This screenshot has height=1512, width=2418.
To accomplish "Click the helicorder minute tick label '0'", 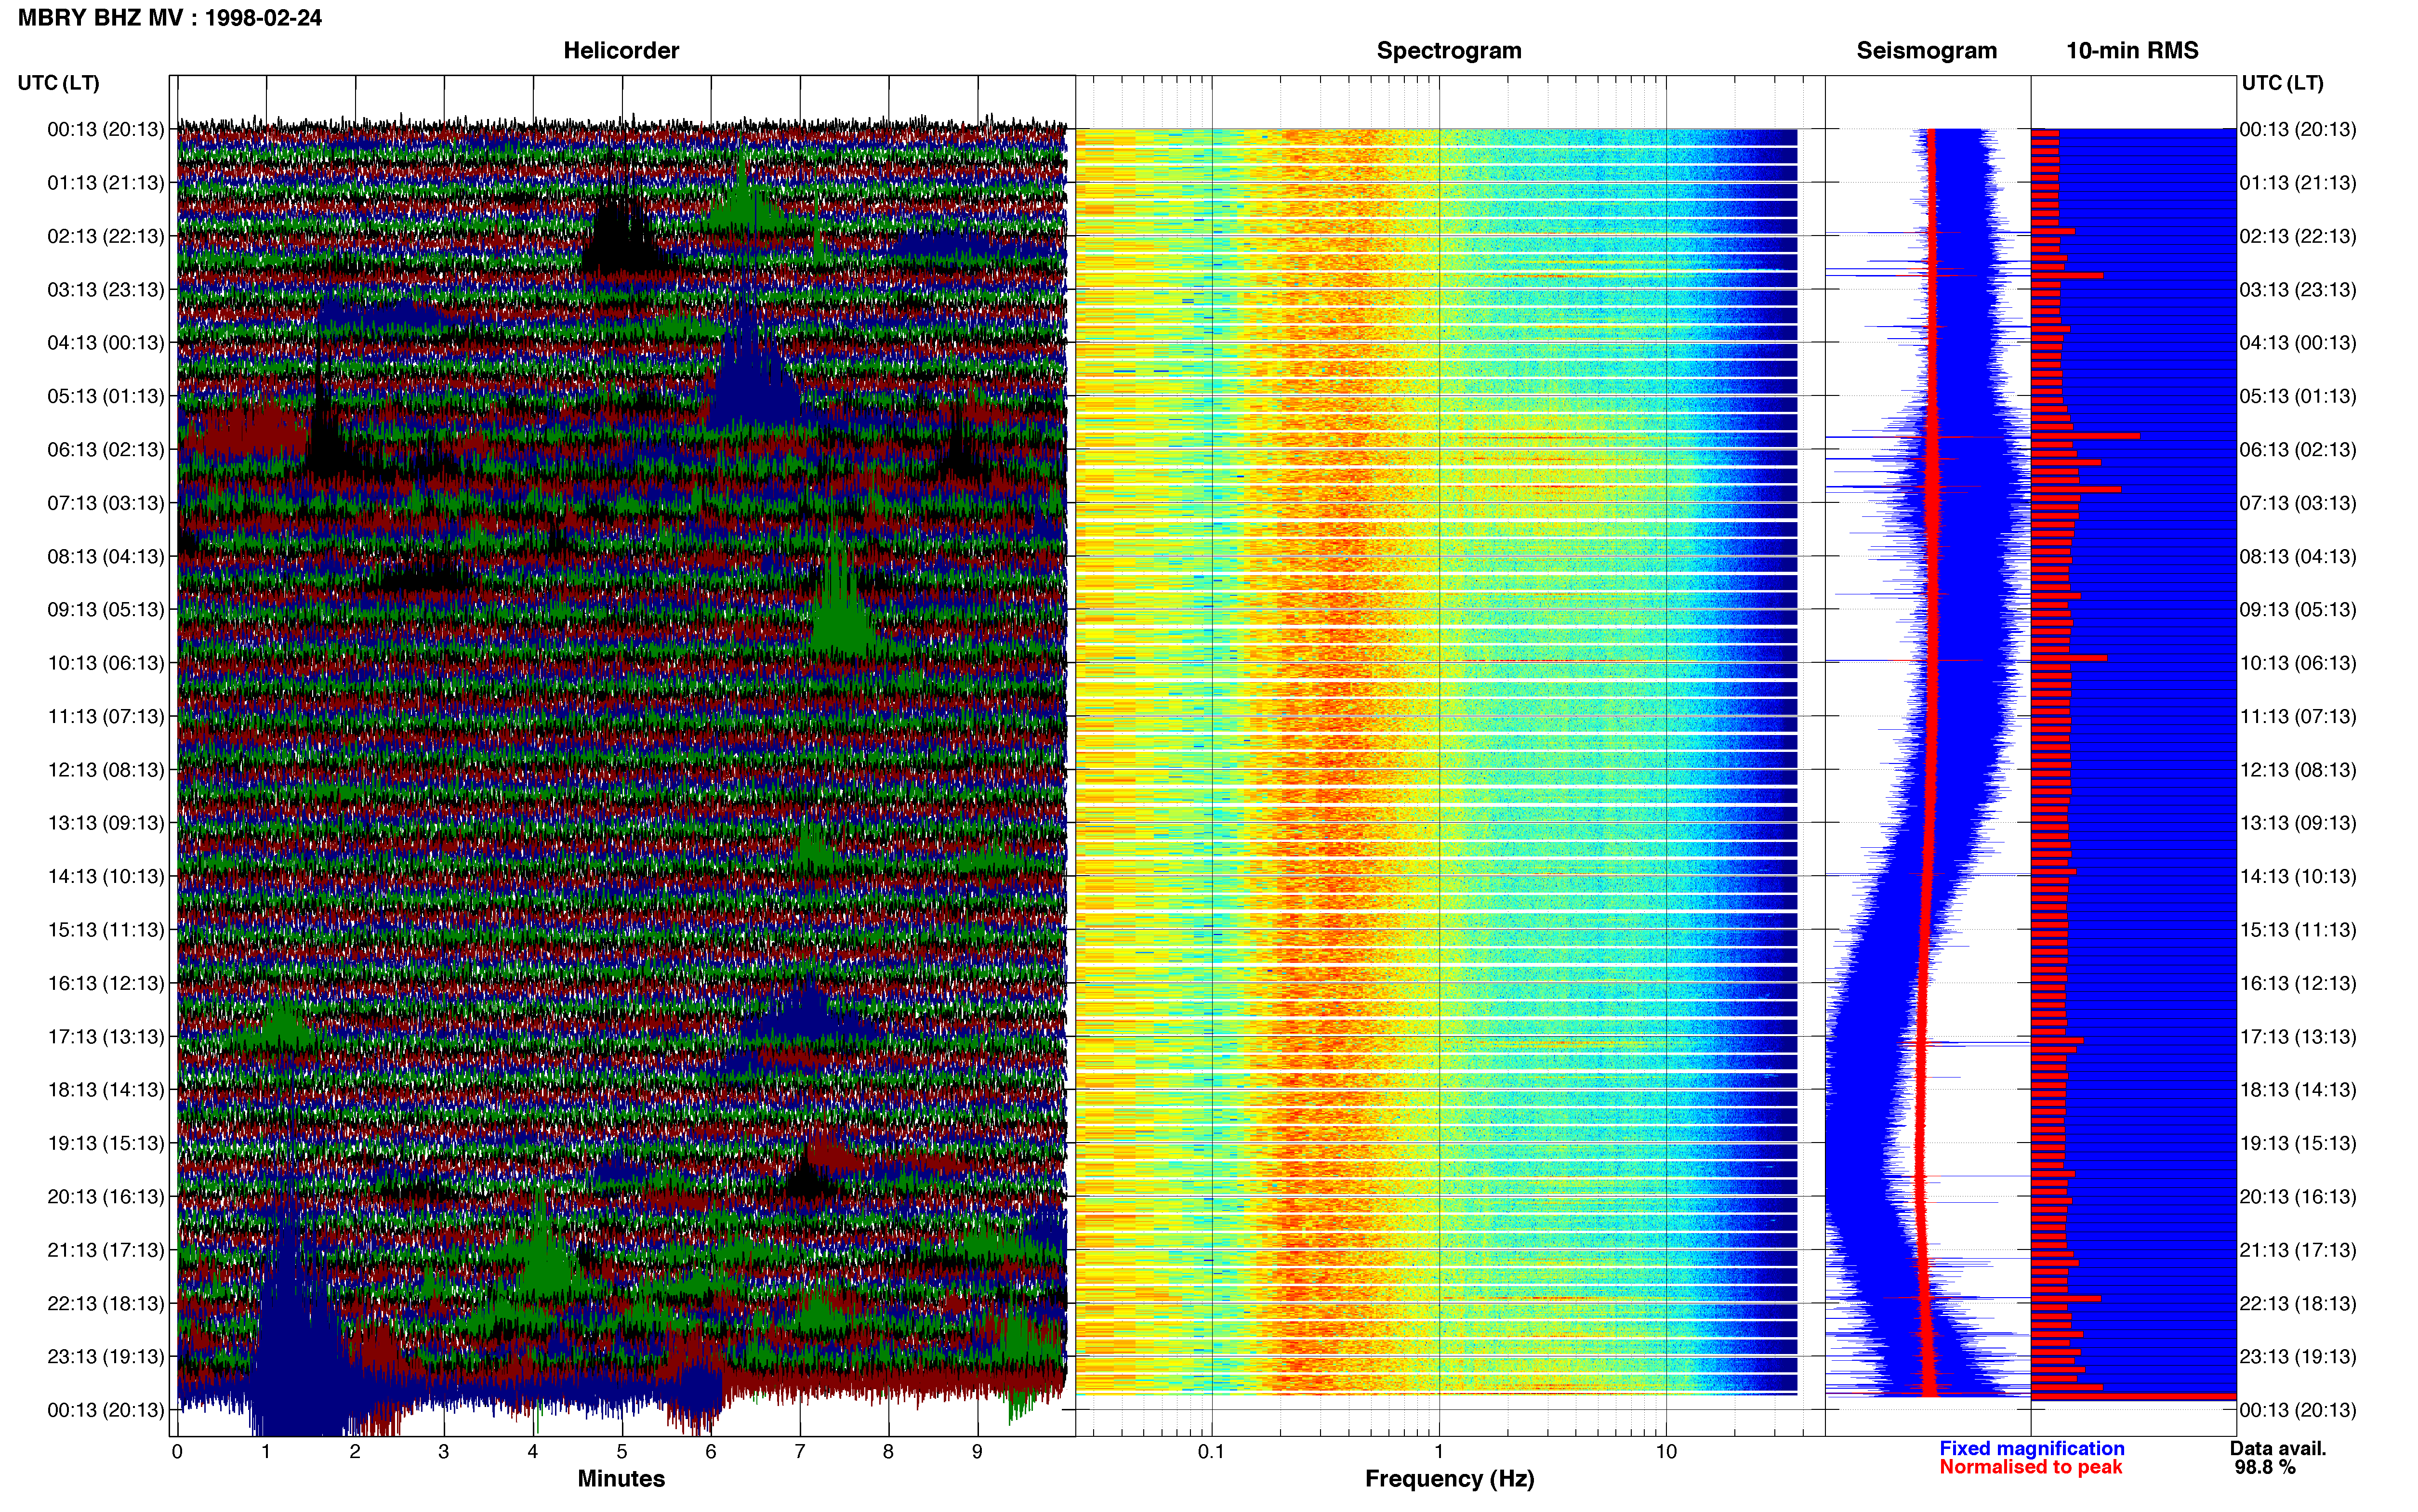I will tap(177, 1452).
